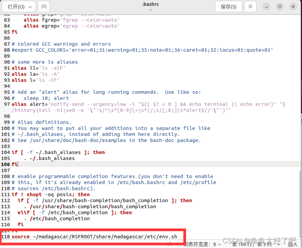
Task: Toggle the 插入 insert mode indicator
Action: 292,245
